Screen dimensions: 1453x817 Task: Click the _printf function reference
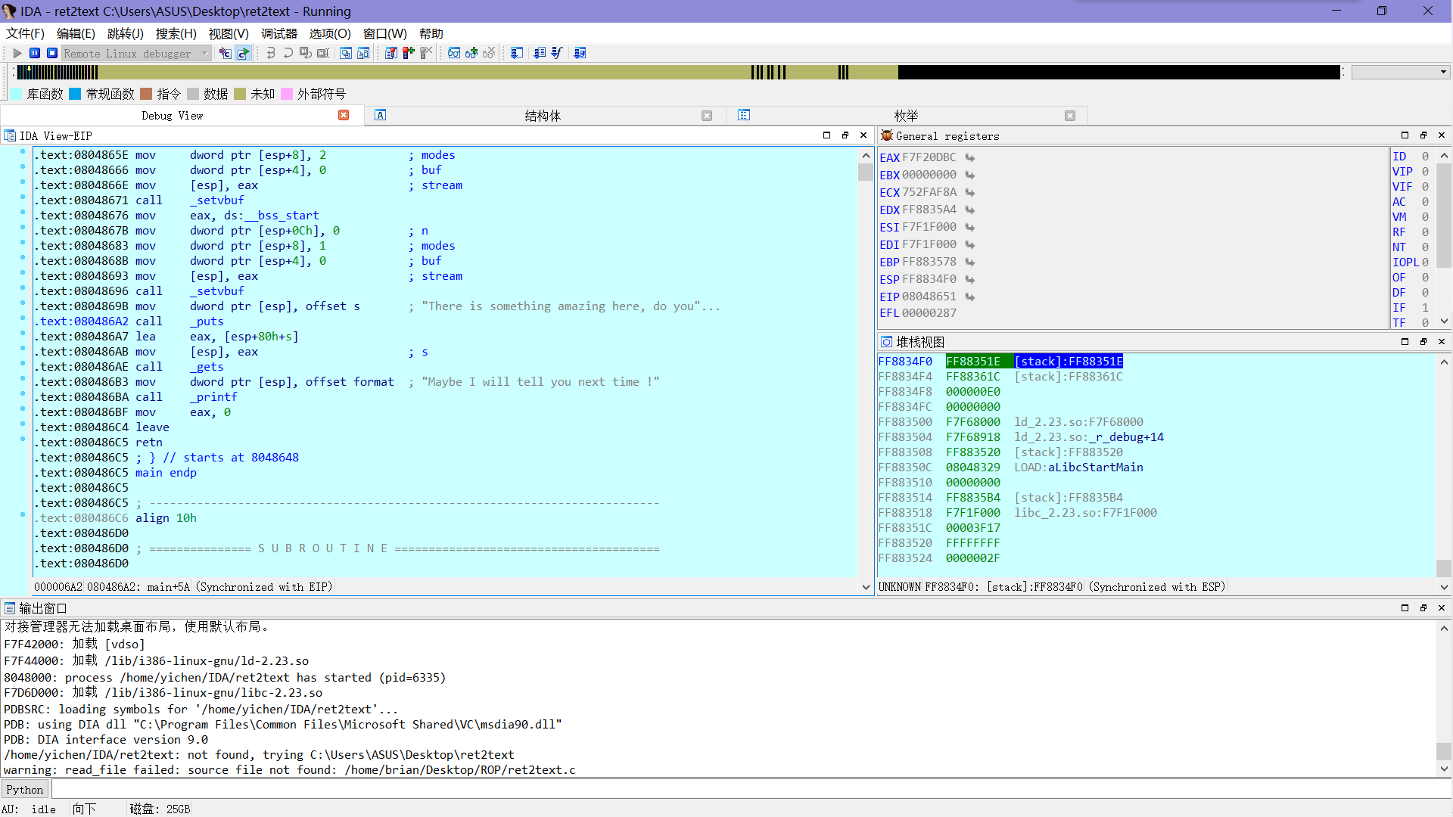click(213, 397)
